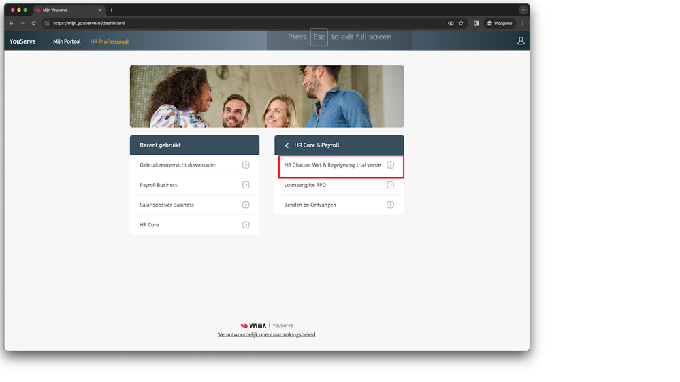Click arrow icon next to Zenden en Ontvangen
The height and width of the screenshot is (382, 680).
point(390,205)
